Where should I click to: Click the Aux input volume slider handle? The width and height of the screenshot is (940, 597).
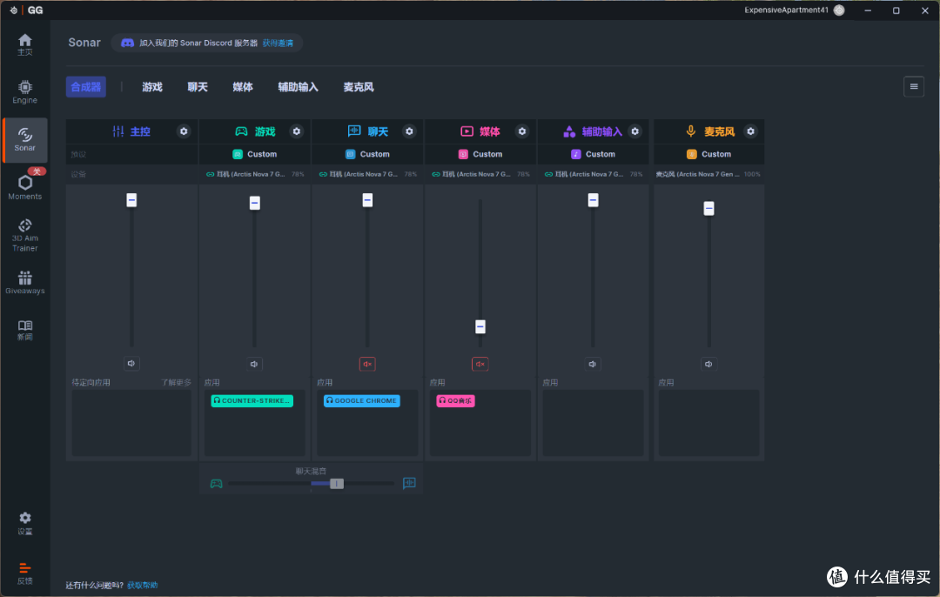coord(593,199)
